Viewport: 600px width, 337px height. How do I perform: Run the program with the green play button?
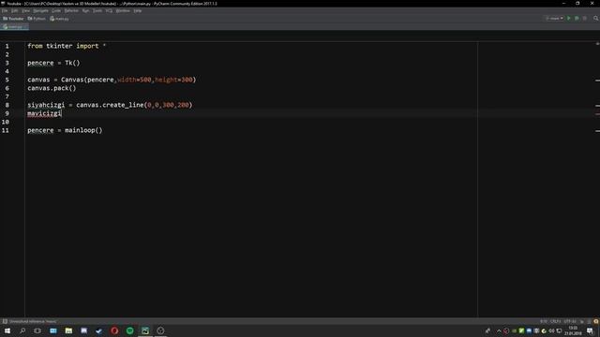(569, 19)
